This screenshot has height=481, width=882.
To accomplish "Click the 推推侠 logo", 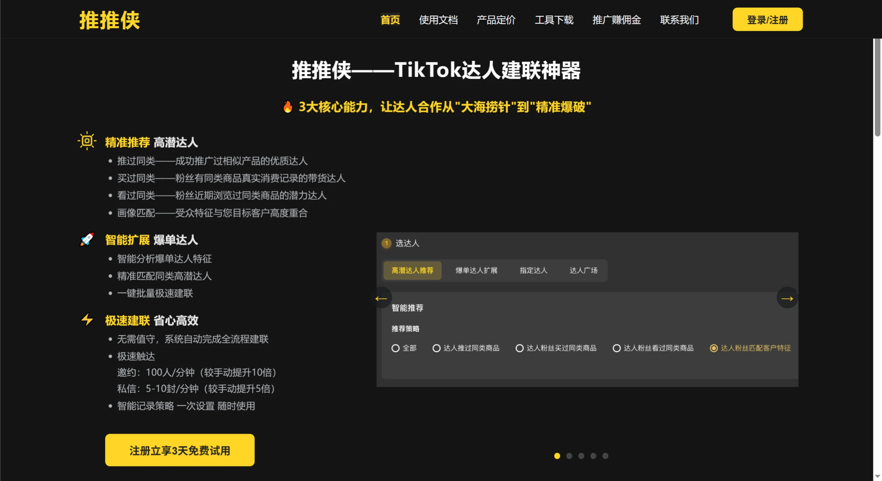I will pyautogui.click(x=109, y=20).
